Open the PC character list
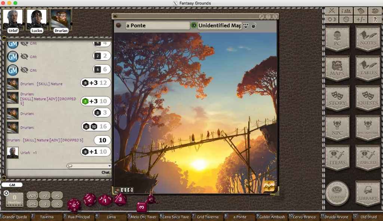The width and height of the screenshot is (383, 221). 337,39
